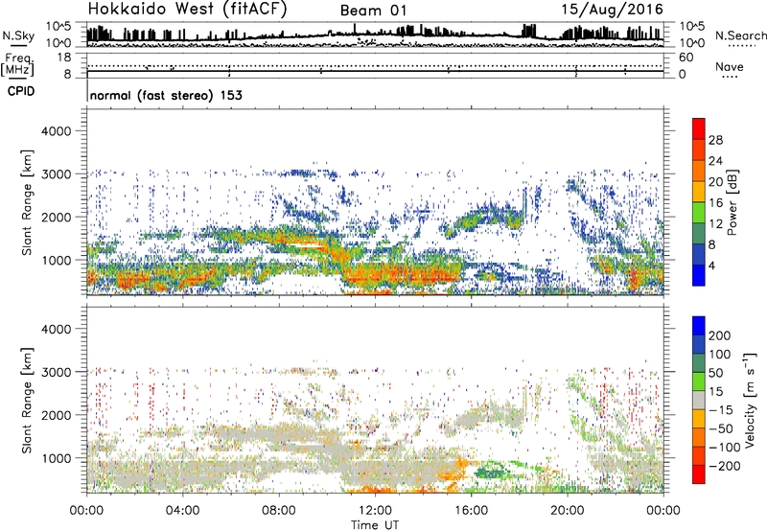Pick the gray segment of the velocity colorbar
Image resolution: width=767 pixels, height=531 pixels.
tap(699, 400)
